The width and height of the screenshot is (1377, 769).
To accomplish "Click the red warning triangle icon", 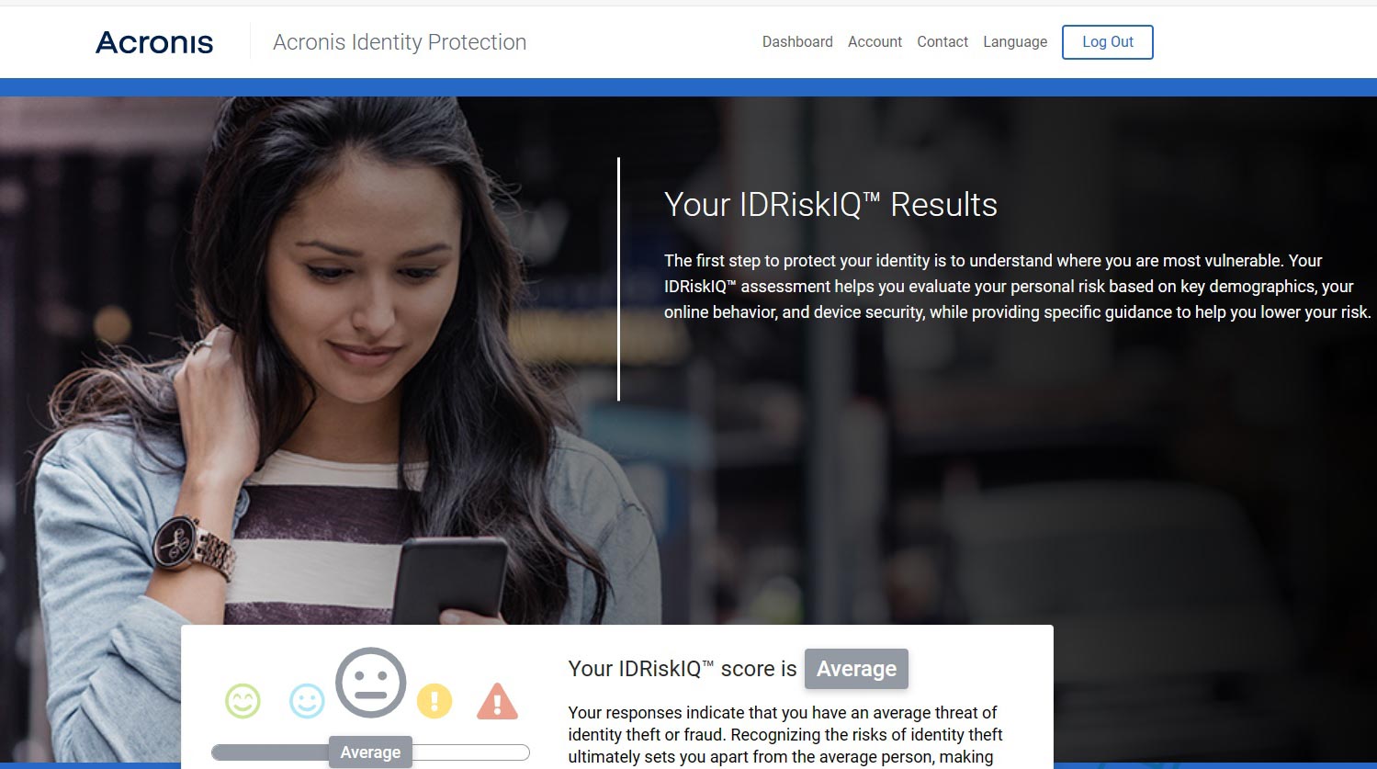I will coord(497,701).
